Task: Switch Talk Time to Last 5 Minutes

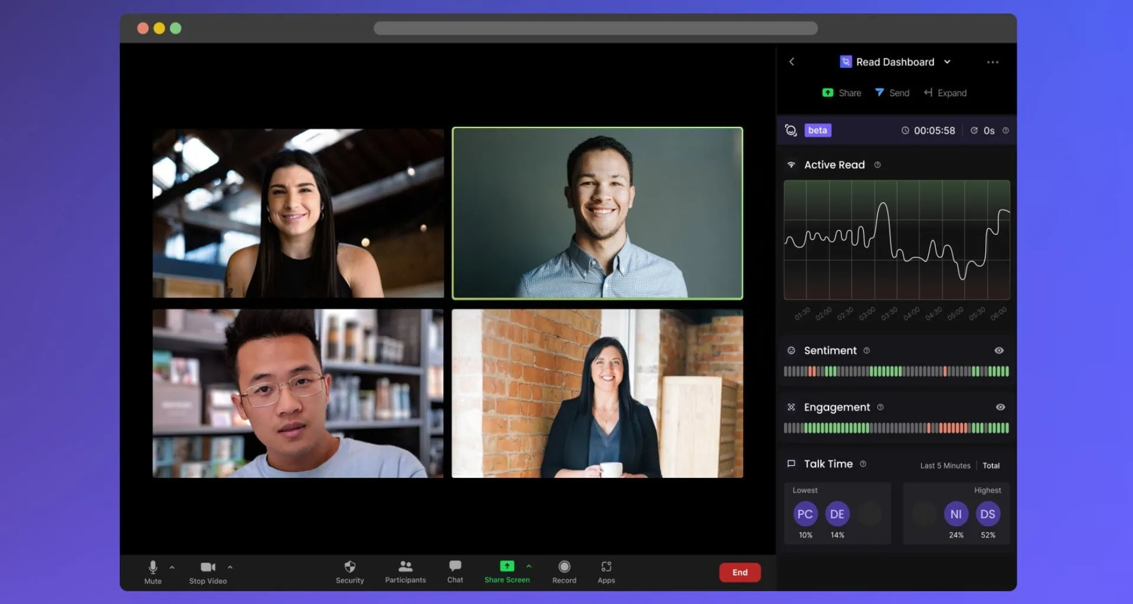Action: click(x=945, y=466)
